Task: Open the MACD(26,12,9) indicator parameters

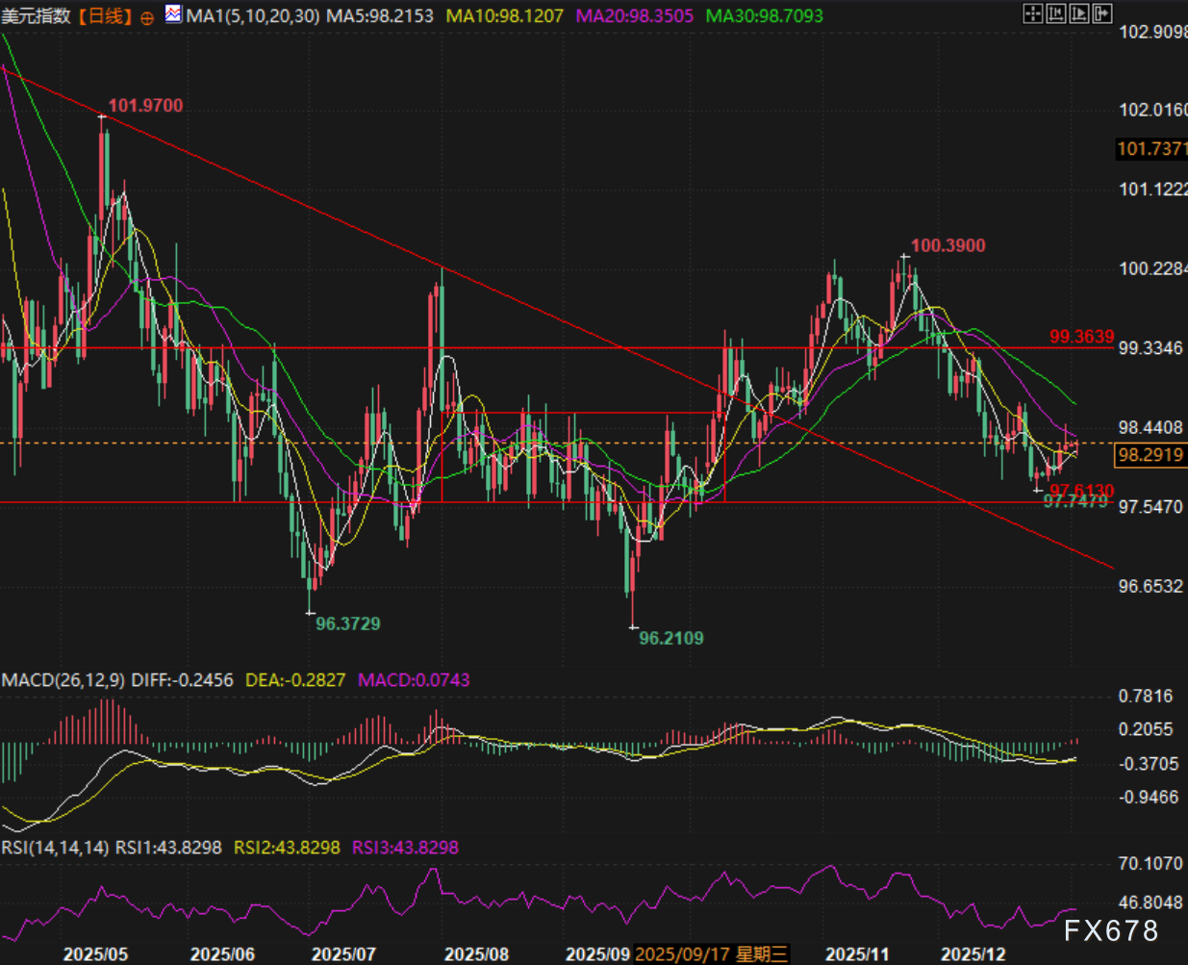Action: [x=63, y=680]
